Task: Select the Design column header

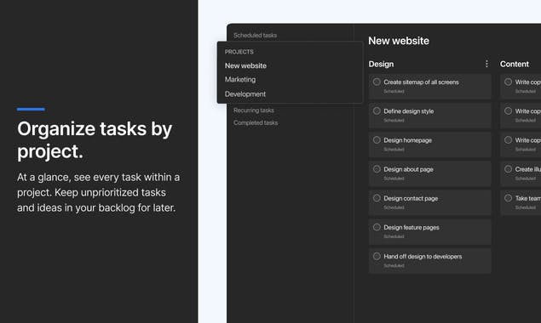Action: point(381,64)
